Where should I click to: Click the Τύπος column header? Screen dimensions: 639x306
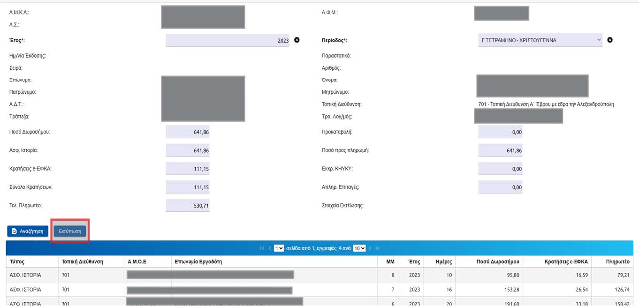(17, 261)
